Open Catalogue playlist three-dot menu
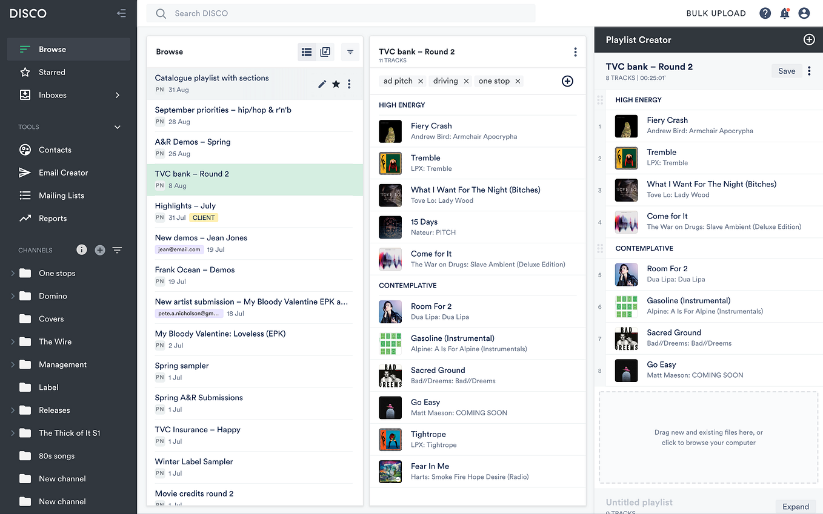 (x=349, y=84)
